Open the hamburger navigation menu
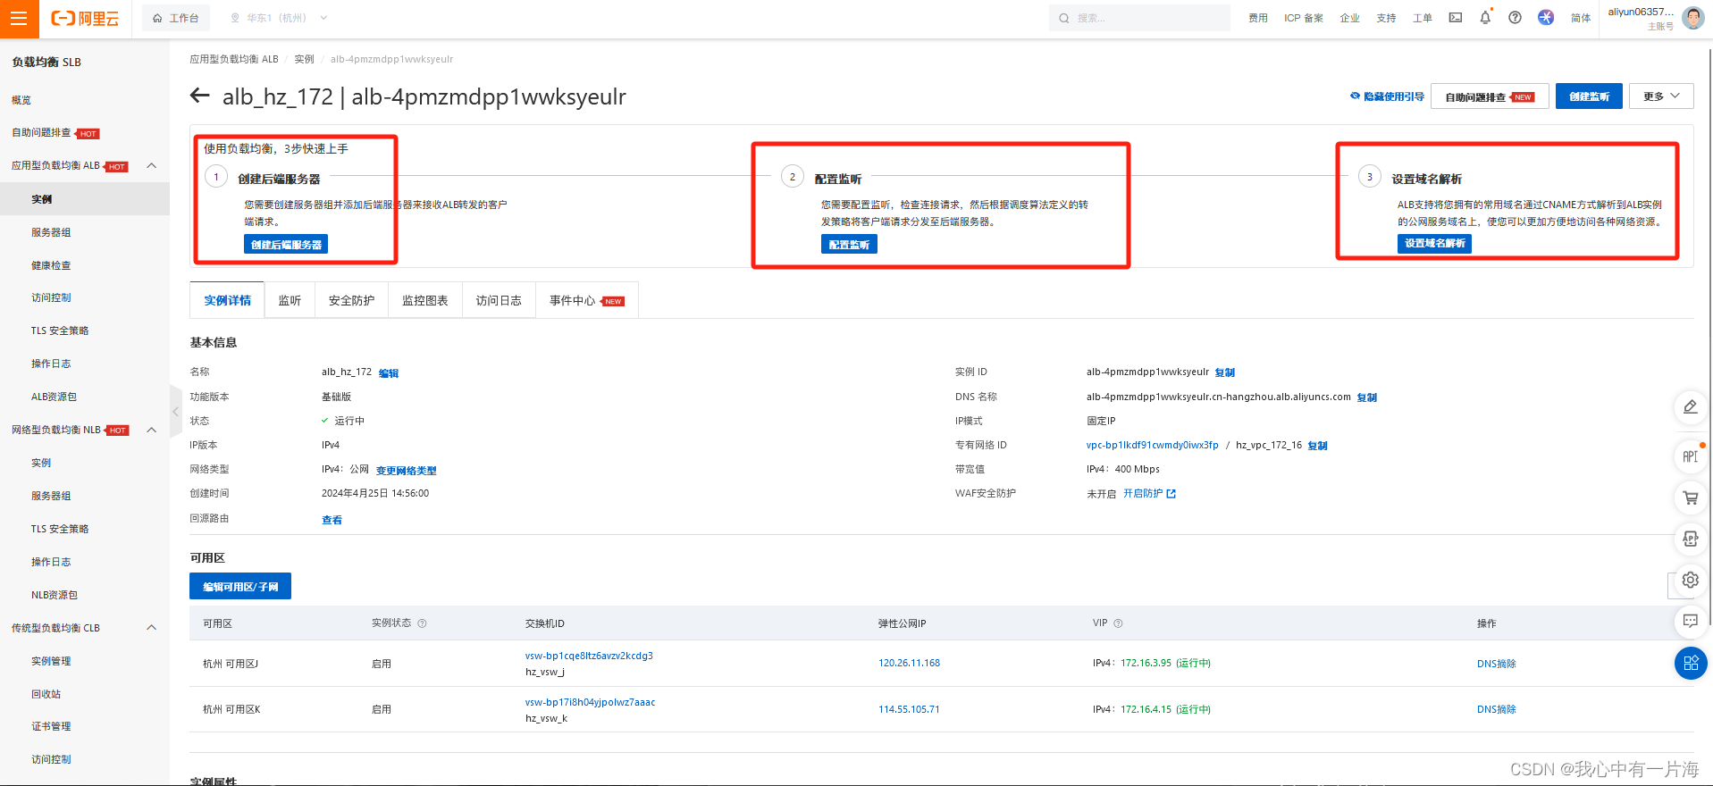Viewport: 1713px width, 786px height. (x=19, y=18)
